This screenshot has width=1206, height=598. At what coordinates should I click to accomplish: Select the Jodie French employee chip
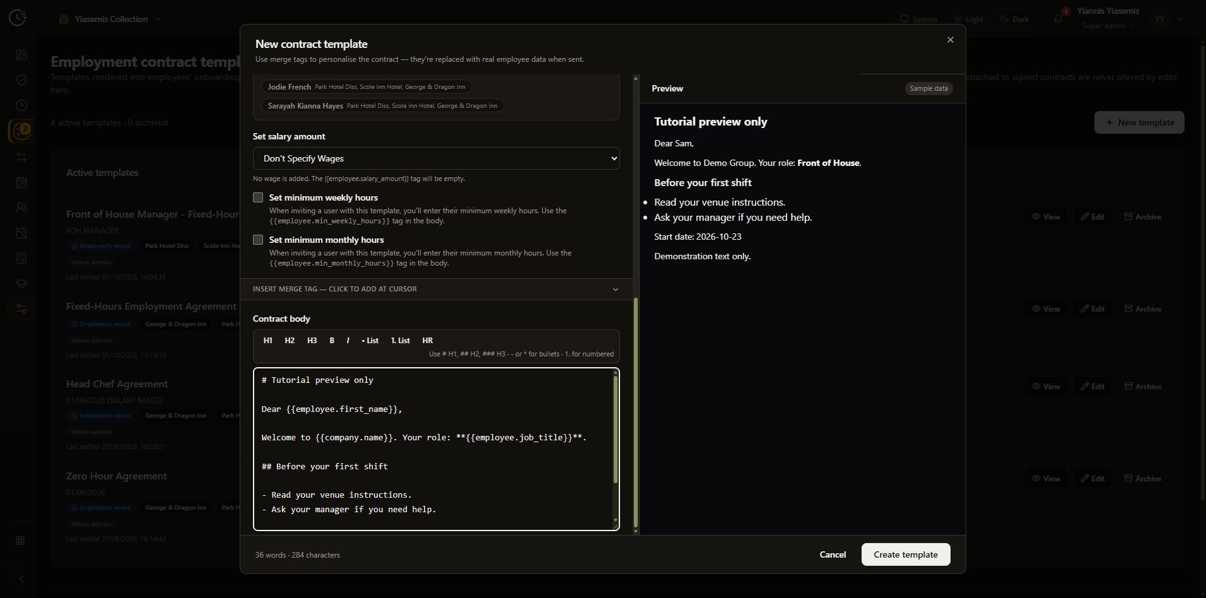(x=366, y=86)
